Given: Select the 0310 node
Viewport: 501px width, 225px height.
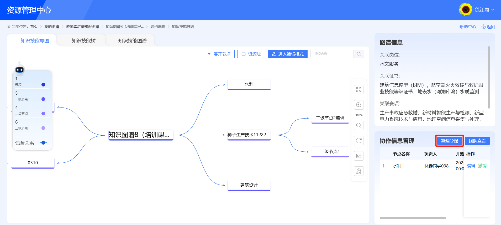Looking at the screenshot, I should (33, 163).
